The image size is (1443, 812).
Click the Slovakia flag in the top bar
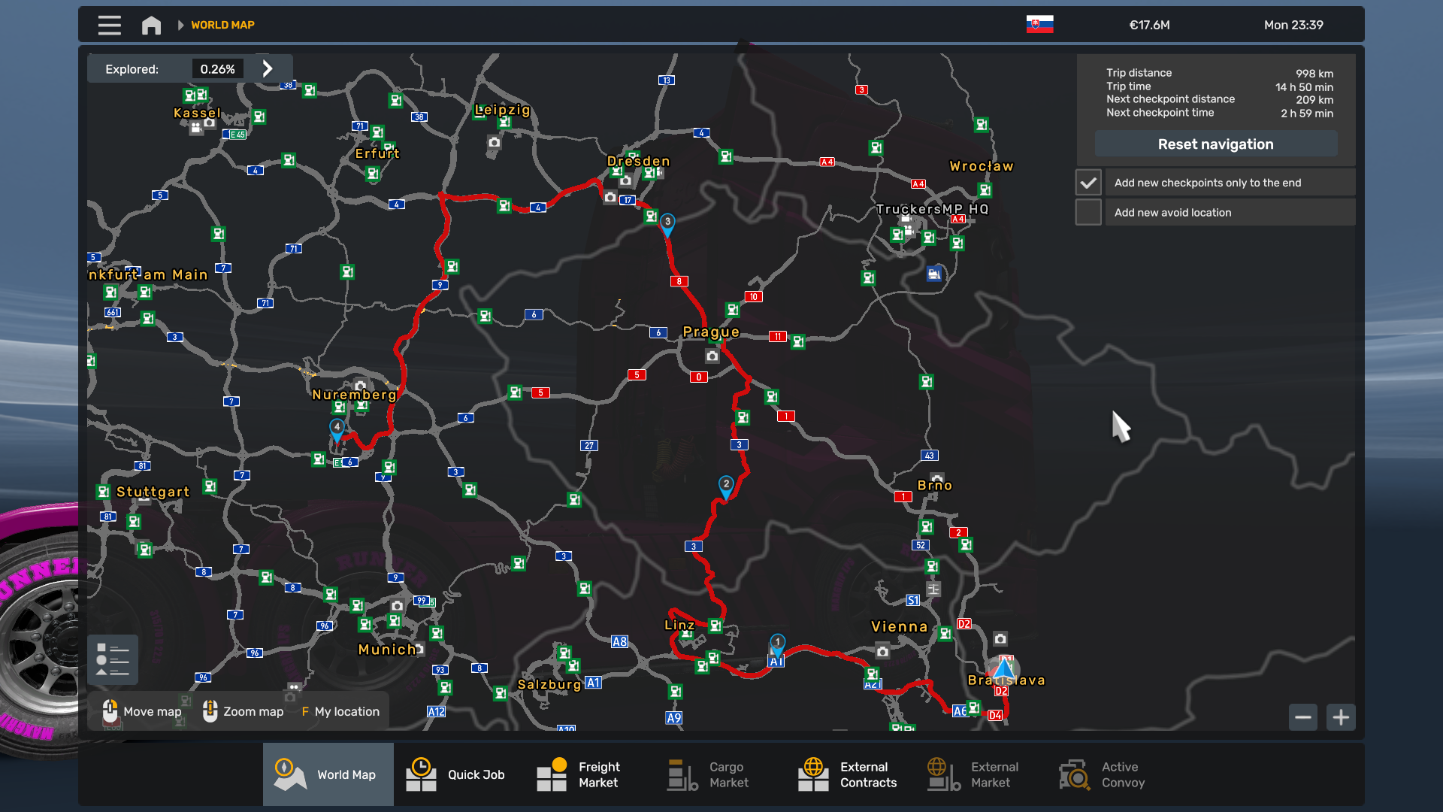coord(1039,23)
